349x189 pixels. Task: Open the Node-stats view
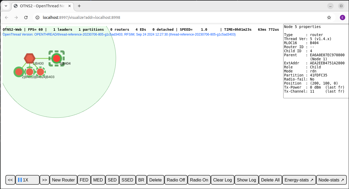click(331, 180)
